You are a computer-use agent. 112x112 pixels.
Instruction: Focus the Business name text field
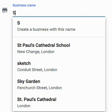(x=59, y=13)
